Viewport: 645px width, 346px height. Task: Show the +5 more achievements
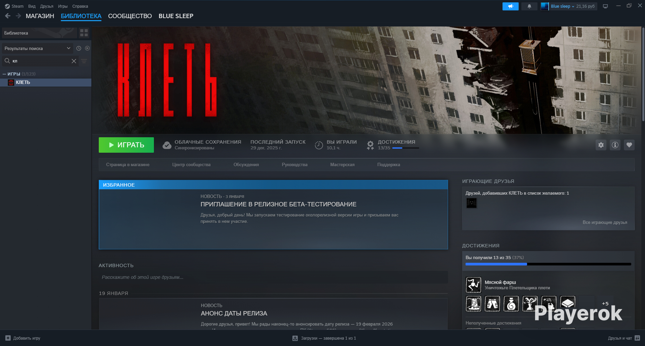click(x=605, y=304)
